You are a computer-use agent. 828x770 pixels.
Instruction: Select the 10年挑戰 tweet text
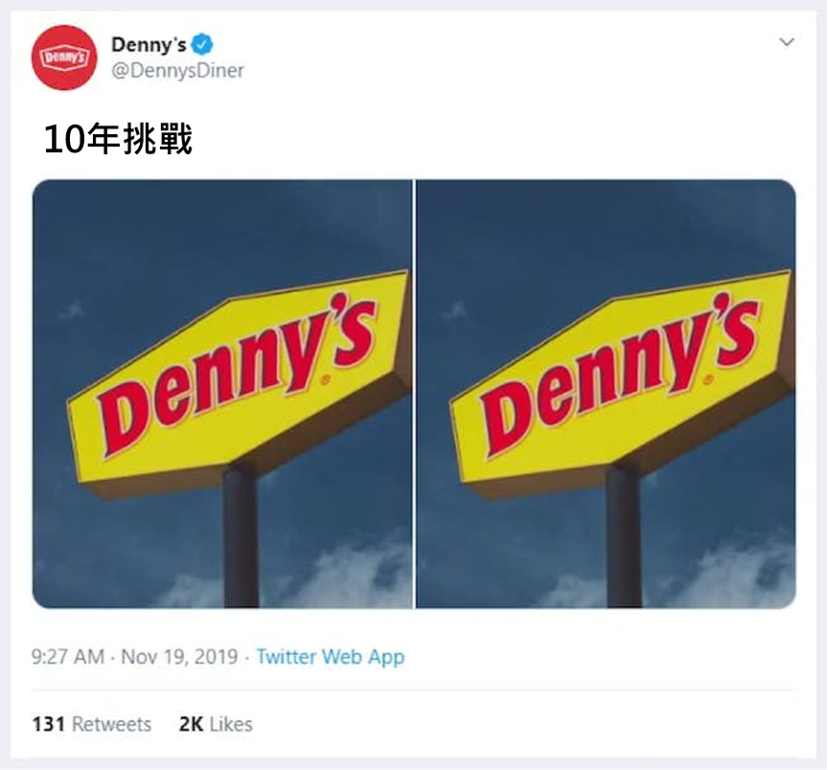[x=118, y=140]
